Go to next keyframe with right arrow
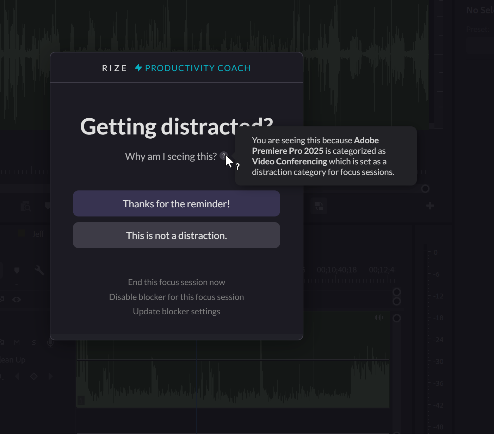 coord(50,376)
